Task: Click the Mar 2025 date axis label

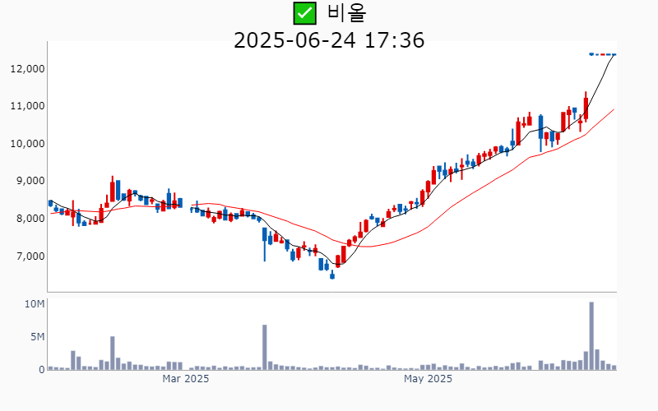Action: [186, 379]
